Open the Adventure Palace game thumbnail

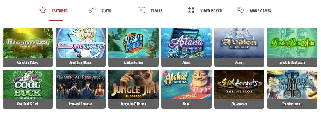pos(27,43)
